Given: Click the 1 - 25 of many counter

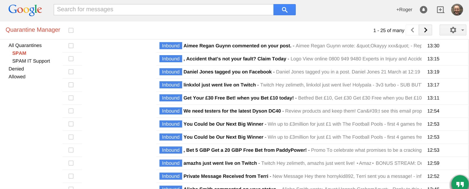Looking at the screenshot, I should point(389,31).
